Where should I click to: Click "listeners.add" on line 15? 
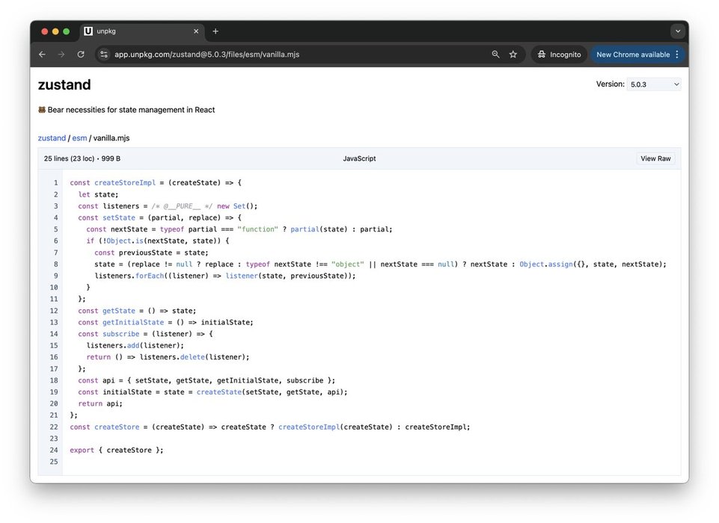pos(113,346)
